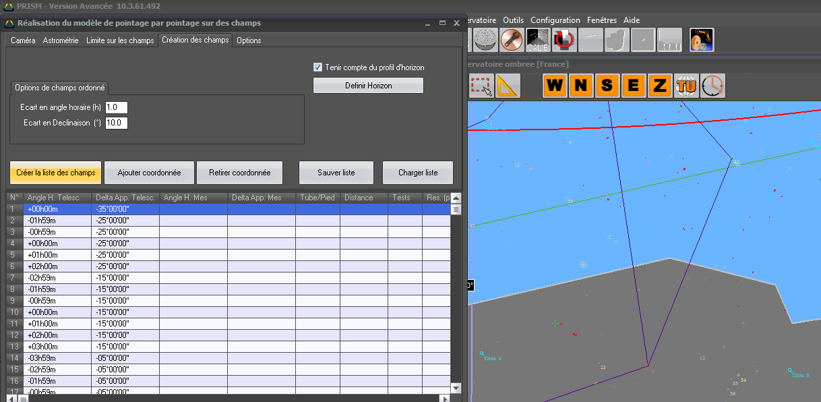
Task: Click 'Créer la liste des champs' button
Action: tap(56, 173)
